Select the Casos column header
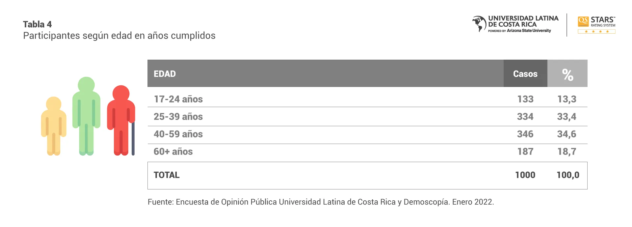Screen dimensions: 632x227 click(525, 74)
